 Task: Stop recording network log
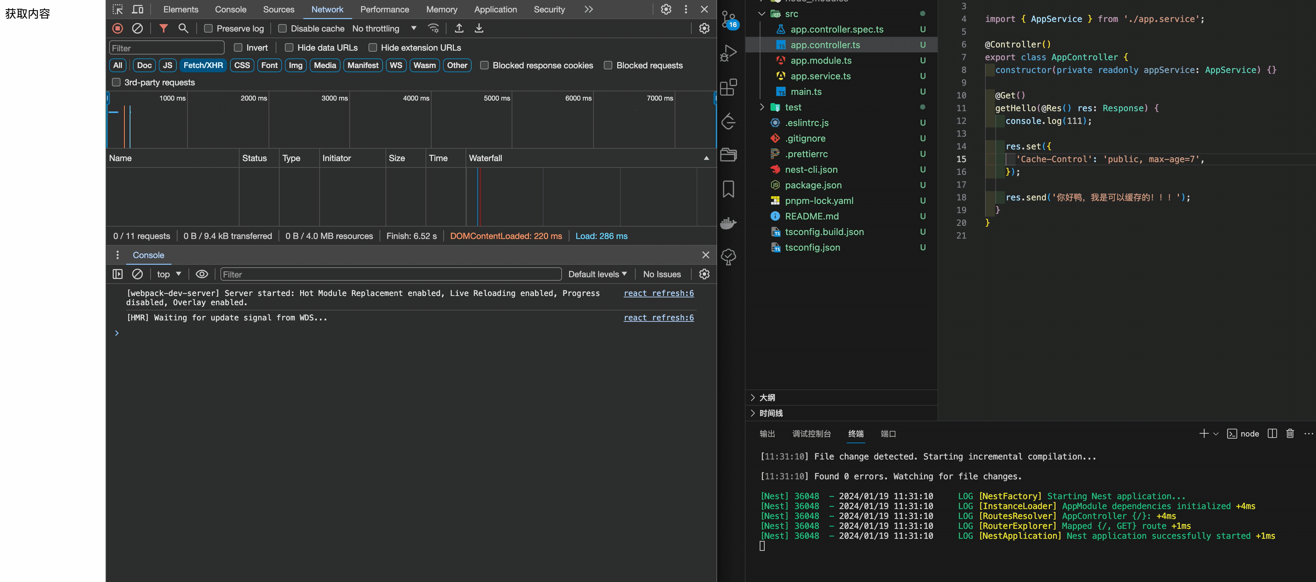tap(118, 29)
